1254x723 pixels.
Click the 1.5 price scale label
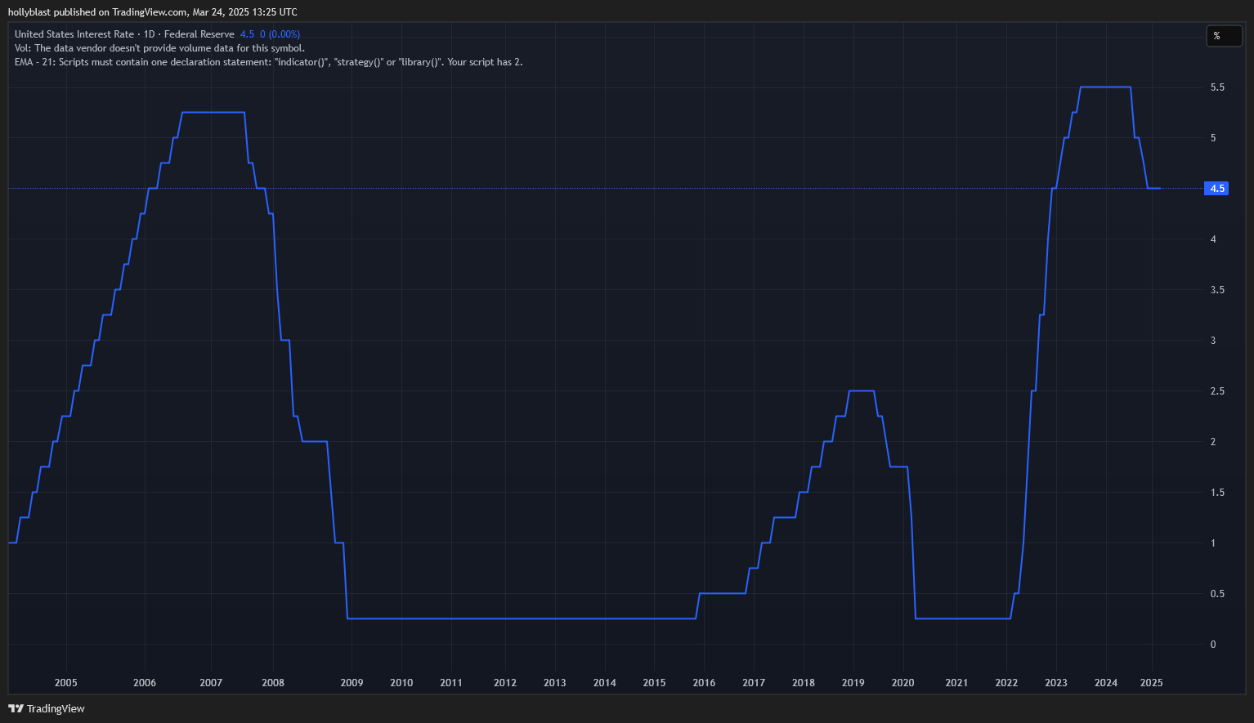pyautogui.click(x=1217, y=493)
